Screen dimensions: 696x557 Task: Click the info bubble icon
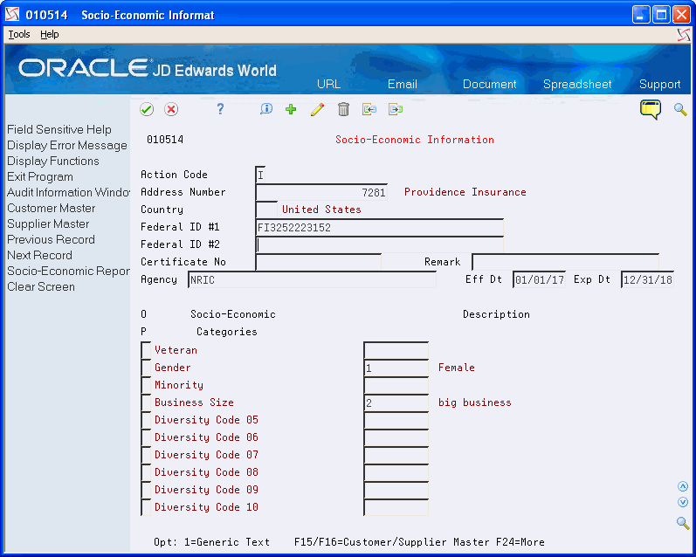pos(265,109)
